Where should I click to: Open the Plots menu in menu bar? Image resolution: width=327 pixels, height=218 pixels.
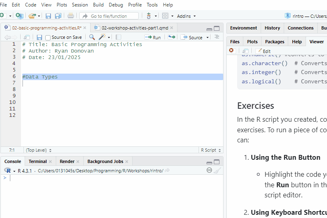pos(62,5)
